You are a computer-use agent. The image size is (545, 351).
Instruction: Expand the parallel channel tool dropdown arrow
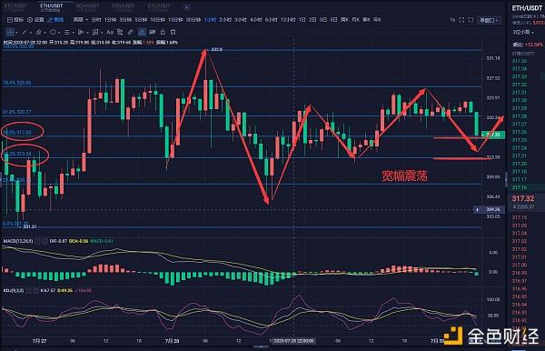pos(45,33)
